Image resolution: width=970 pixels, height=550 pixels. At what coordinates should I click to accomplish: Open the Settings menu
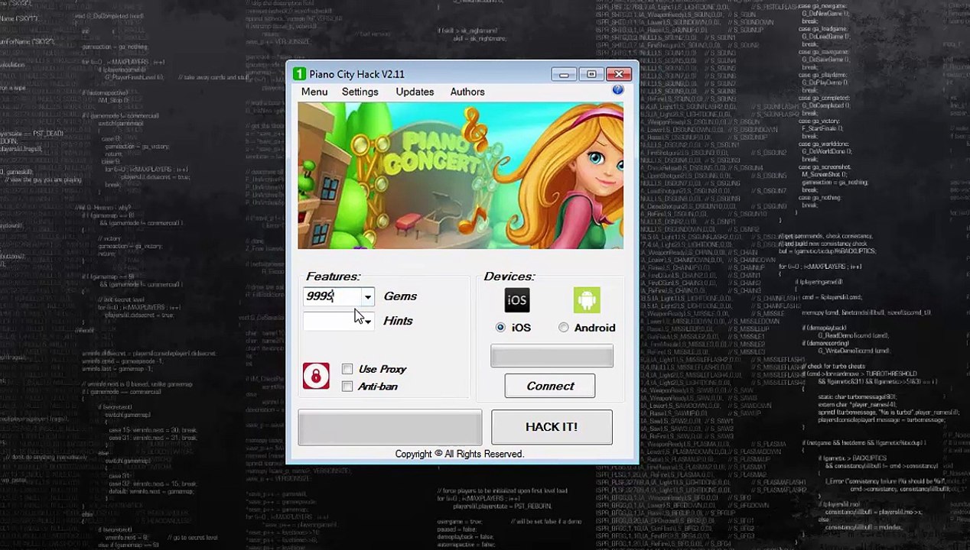[x=360, y=92]
